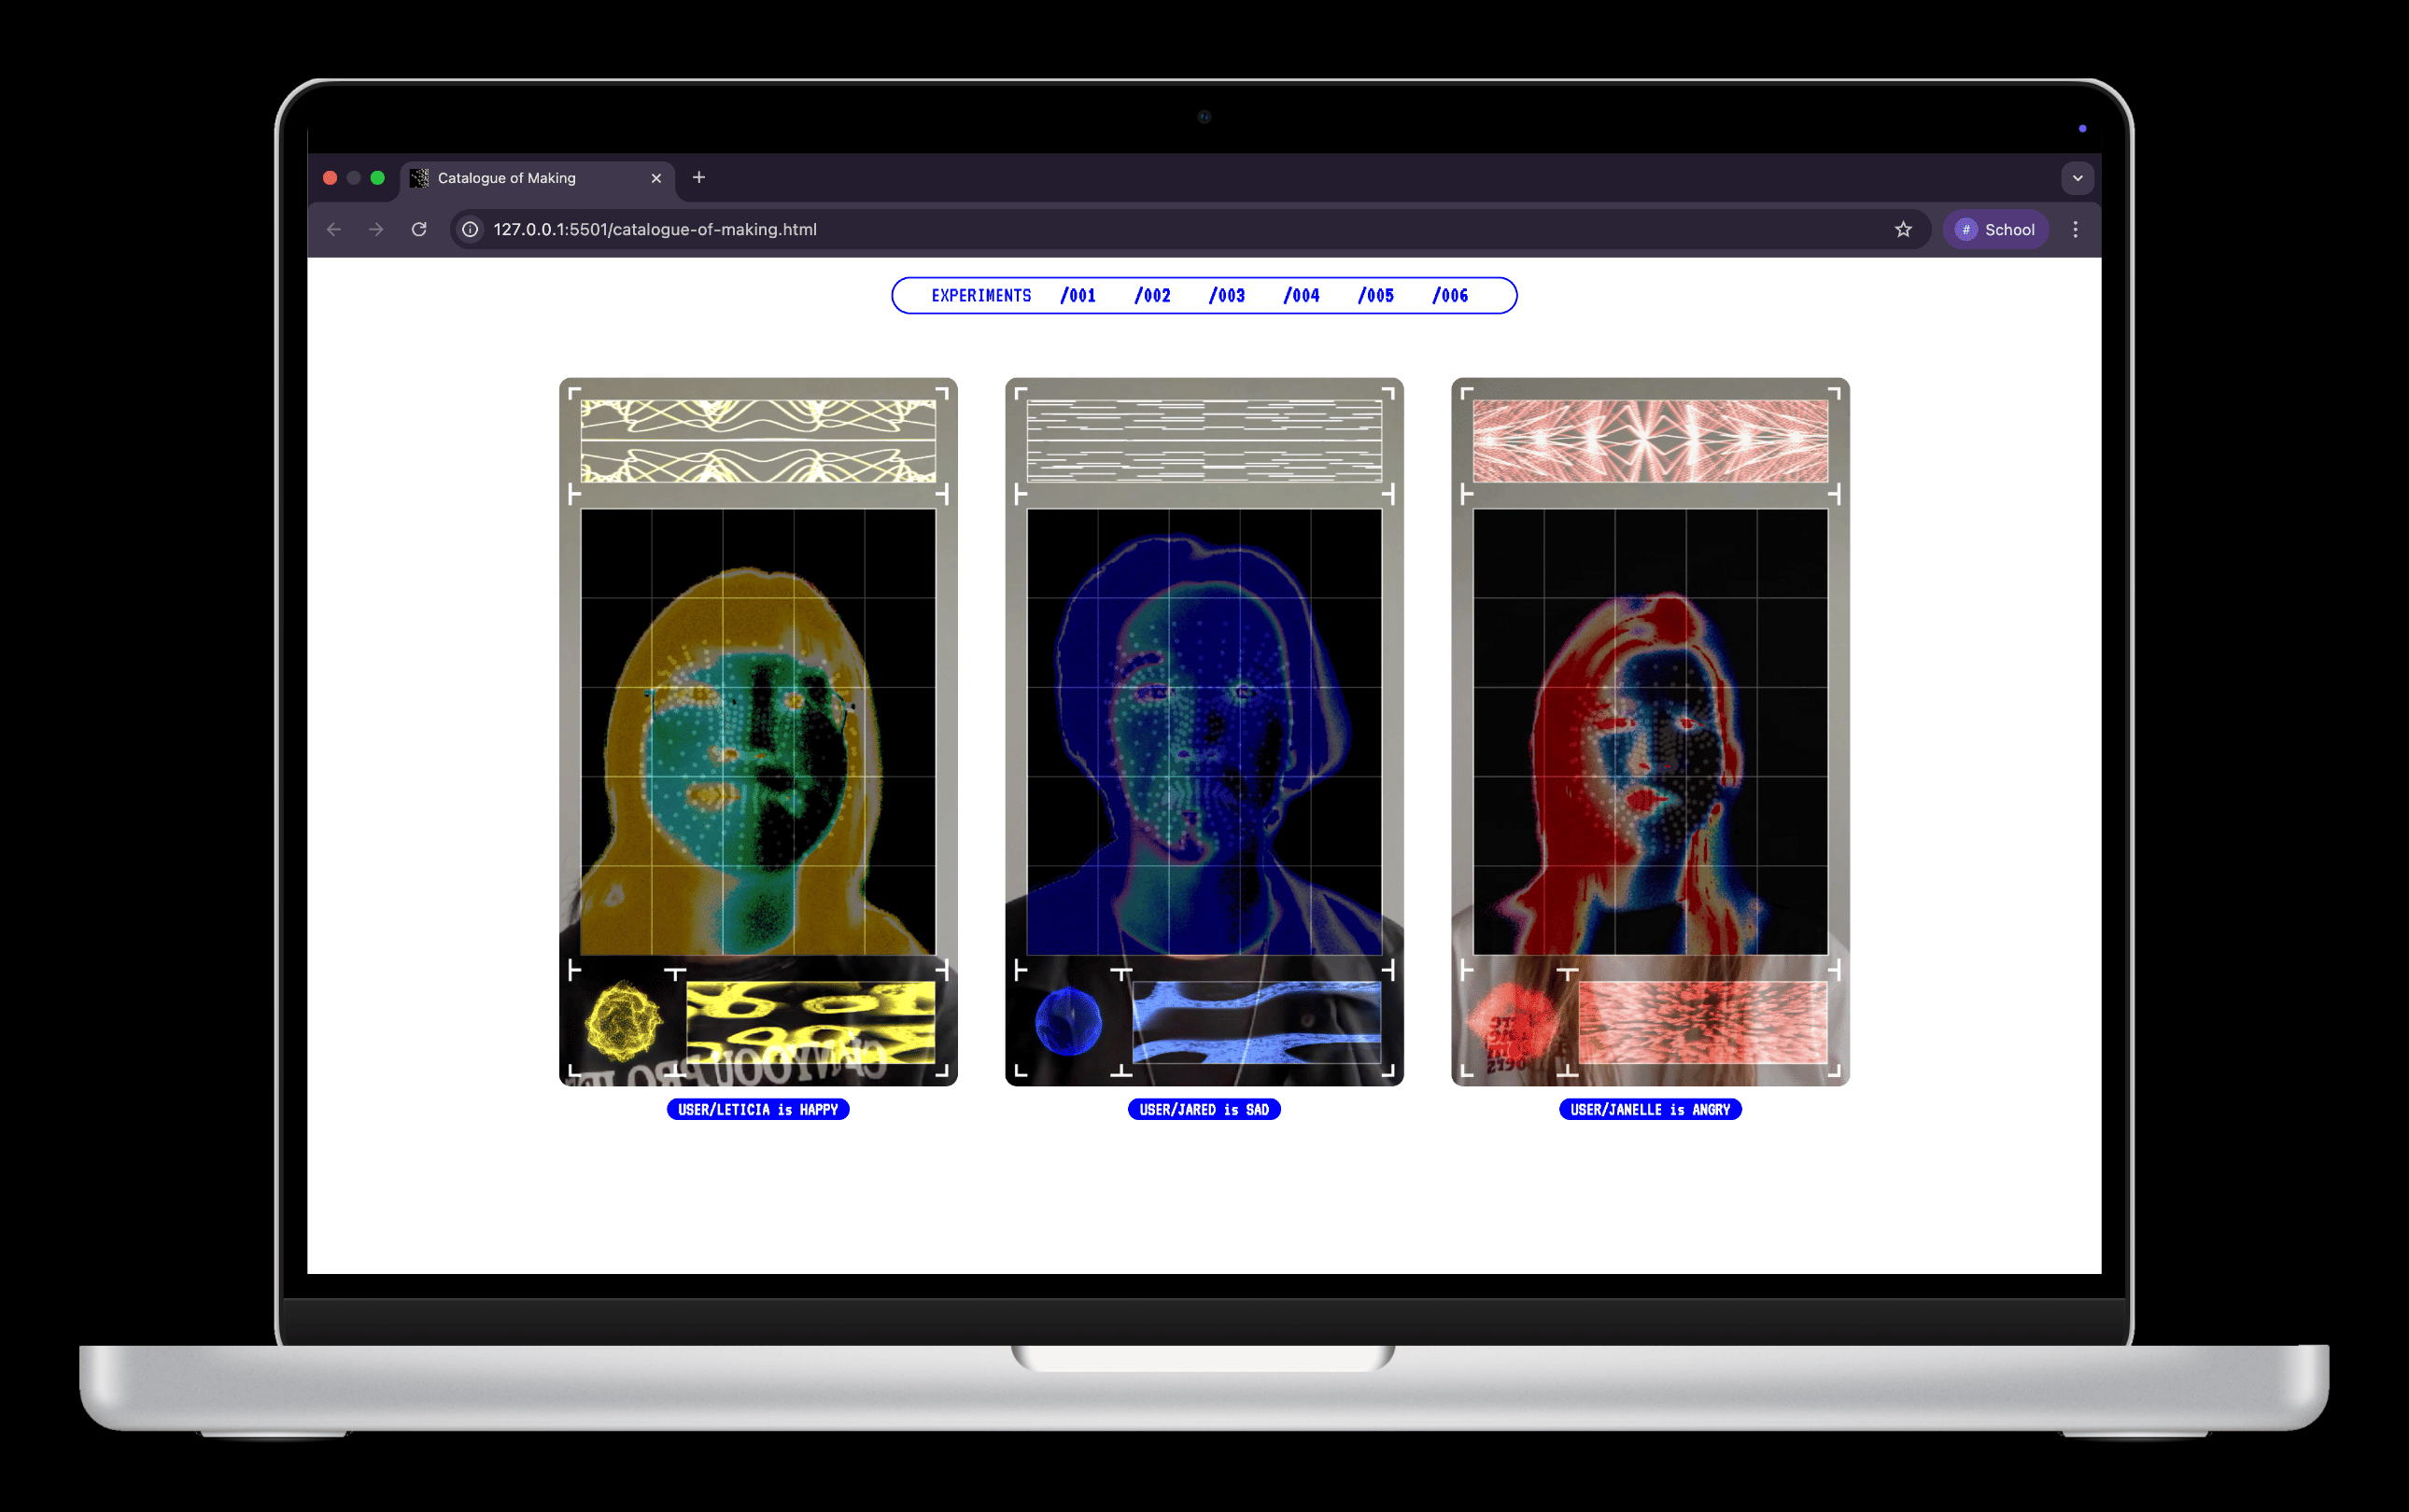This screenshot has height=1512, width=2409.
Task: Click the site info icon in address bar
Action: pyautogui.click(x=471, y=229)
